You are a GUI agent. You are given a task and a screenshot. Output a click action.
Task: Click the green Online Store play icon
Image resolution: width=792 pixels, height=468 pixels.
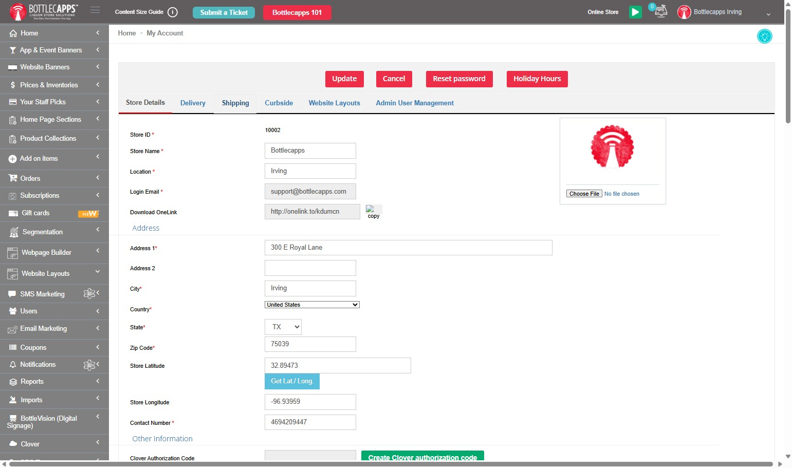[x=635, y=12]
